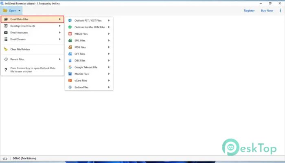
Task: Click the Press Control key hint text
Action: 33,70
